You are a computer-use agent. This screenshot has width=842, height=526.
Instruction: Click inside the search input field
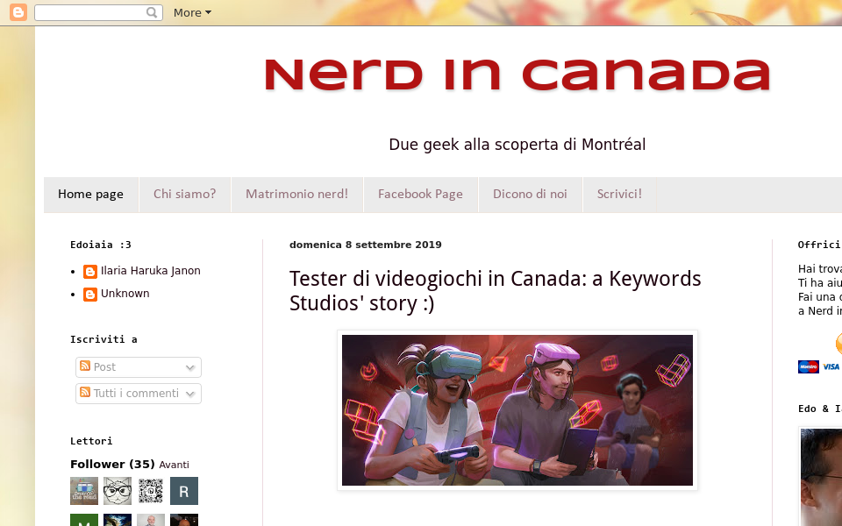[92, 12]
